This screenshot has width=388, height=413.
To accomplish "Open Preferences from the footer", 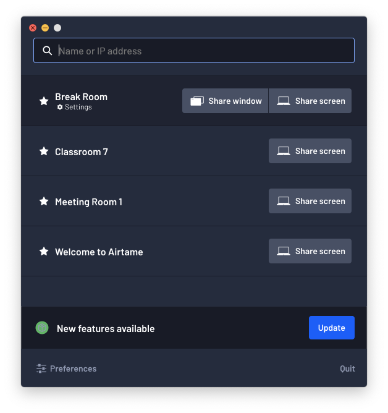I will click(x=66, y=368).
